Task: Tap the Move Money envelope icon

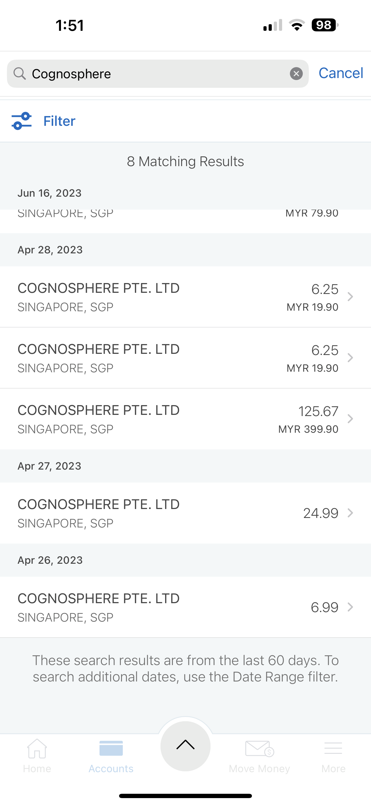Action: click(259, 749)
